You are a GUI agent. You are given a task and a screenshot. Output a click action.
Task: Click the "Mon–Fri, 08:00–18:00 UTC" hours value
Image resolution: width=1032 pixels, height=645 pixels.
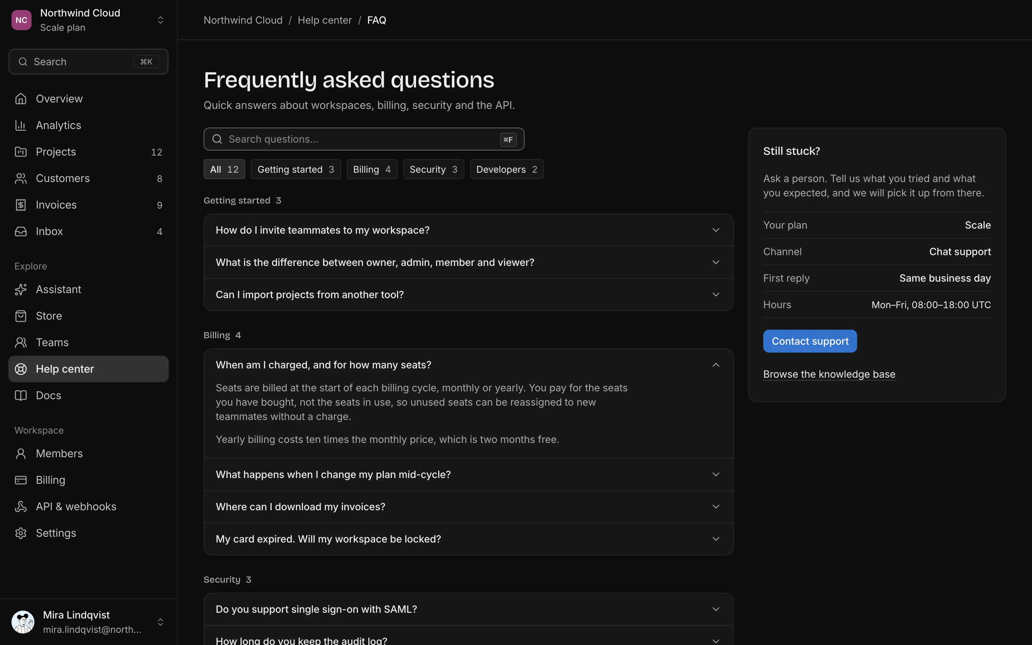point(931,305)
